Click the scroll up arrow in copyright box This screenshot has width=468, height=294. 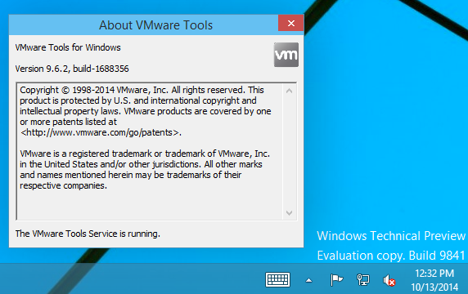click(x=289, y=91)
